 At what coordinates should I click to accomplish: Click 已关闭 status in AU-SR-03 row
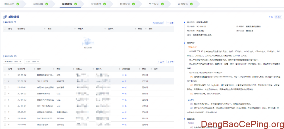pyautogui.click(x=145, y=94)
